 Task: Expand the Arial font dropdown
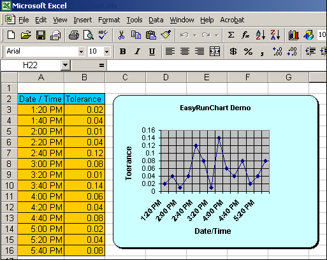[x=81, y=52]
